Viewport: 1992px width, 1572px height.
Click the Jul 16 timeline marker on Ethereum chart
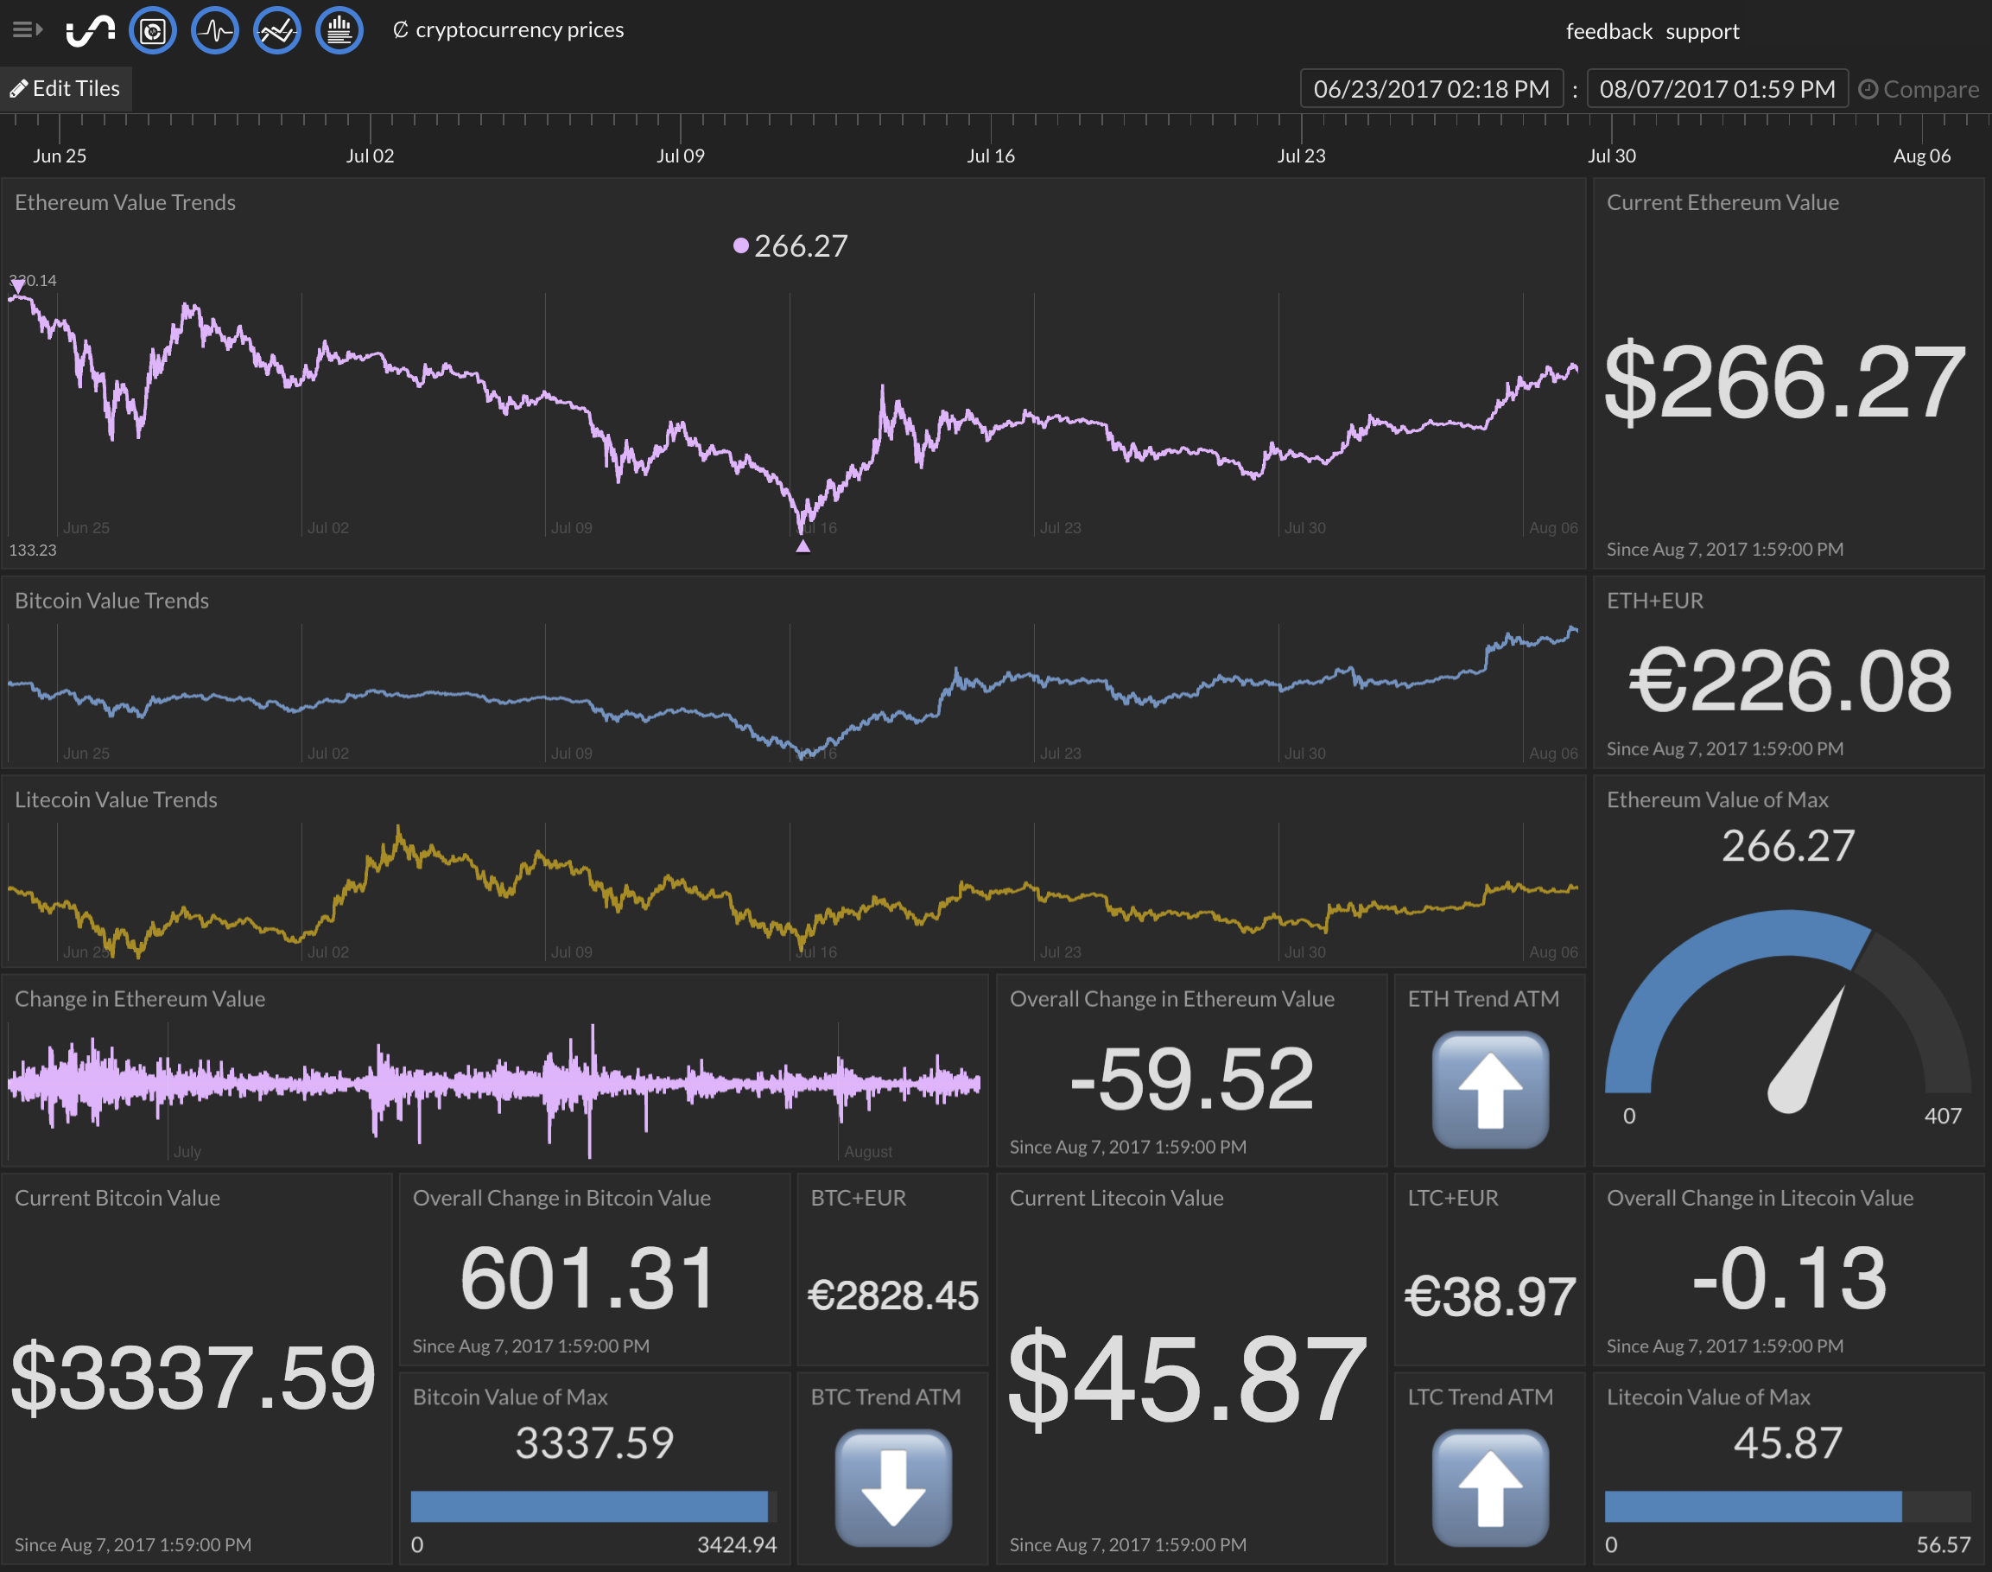pyautogui.click(x=792, y=548)
